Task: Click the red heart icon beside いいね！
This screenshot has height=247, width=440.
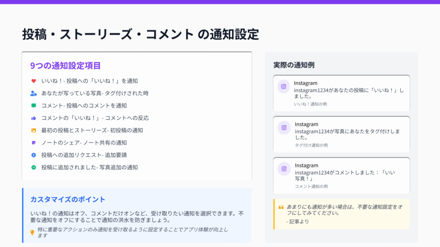Action: [34, 81]
